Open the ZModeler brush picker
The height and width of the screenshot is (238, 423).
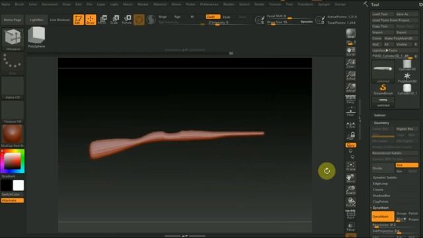pos(13,40)
